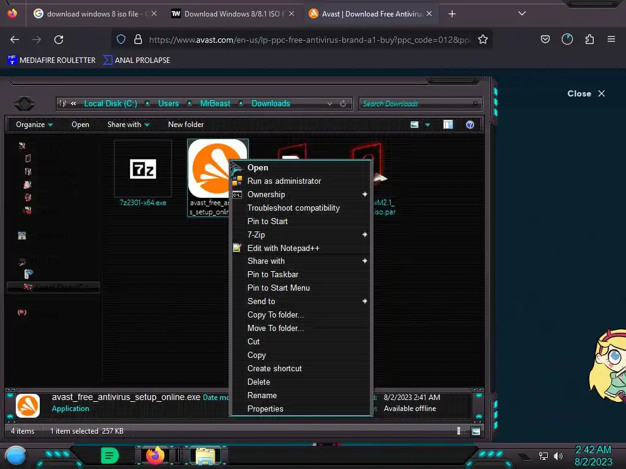
Task: Expand the Ownership submenu
Action: (x=301, y=195)
